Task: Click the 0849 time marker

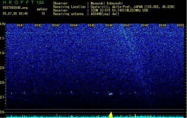Action: point(163,25)
